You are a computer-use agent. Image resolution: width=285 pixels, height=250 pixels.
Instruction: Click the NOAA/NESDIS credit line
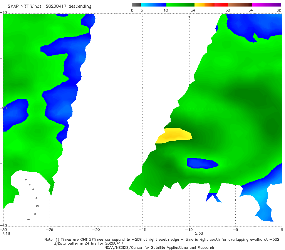pos(159,247)
